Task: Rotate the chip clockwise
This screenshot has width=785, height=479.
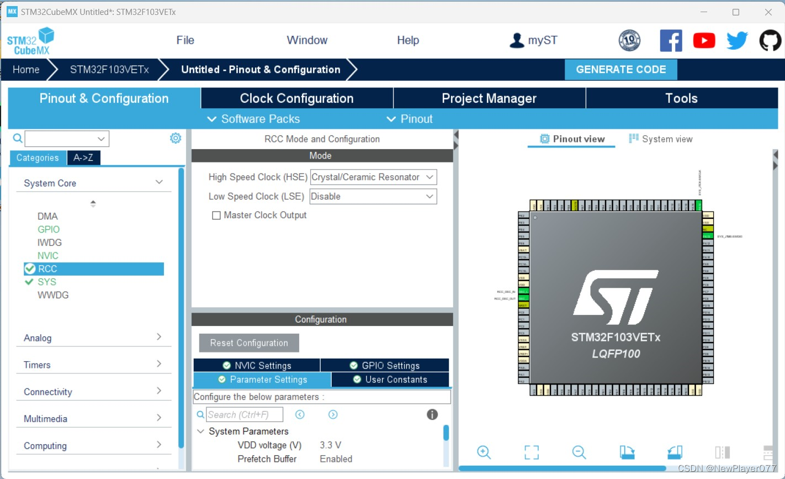Action: tap(627, 452)
